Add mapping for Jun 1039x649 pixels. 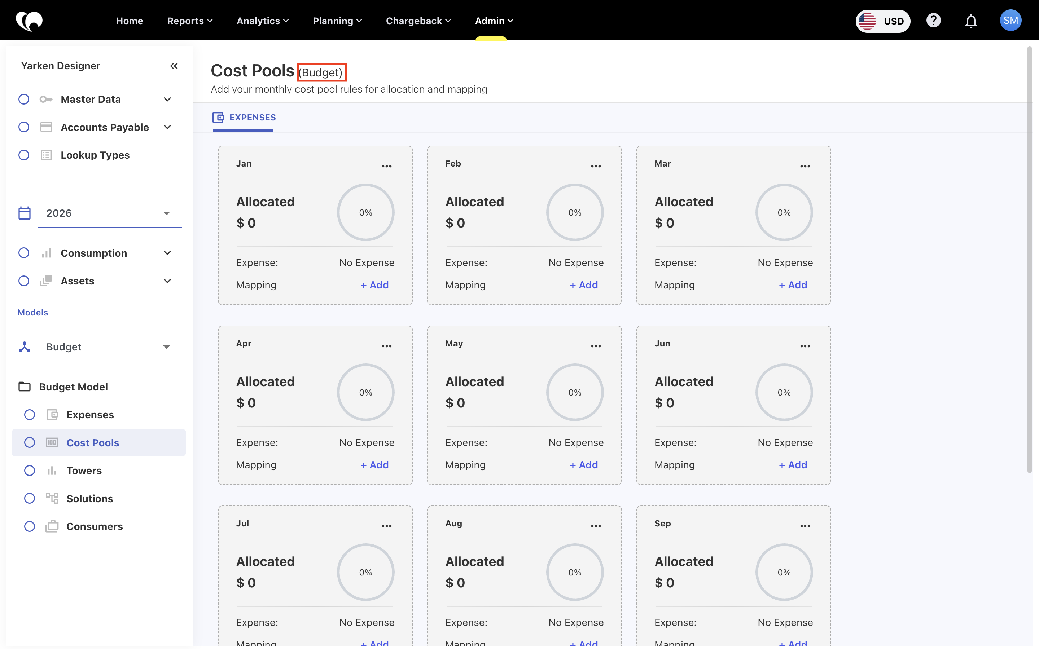(793, 464)
